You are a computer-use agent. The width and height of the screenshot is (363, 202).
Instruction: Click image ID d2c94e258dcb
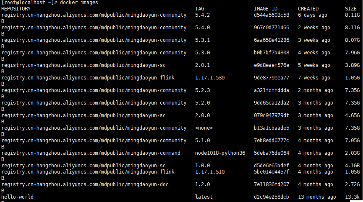[272, 197]
